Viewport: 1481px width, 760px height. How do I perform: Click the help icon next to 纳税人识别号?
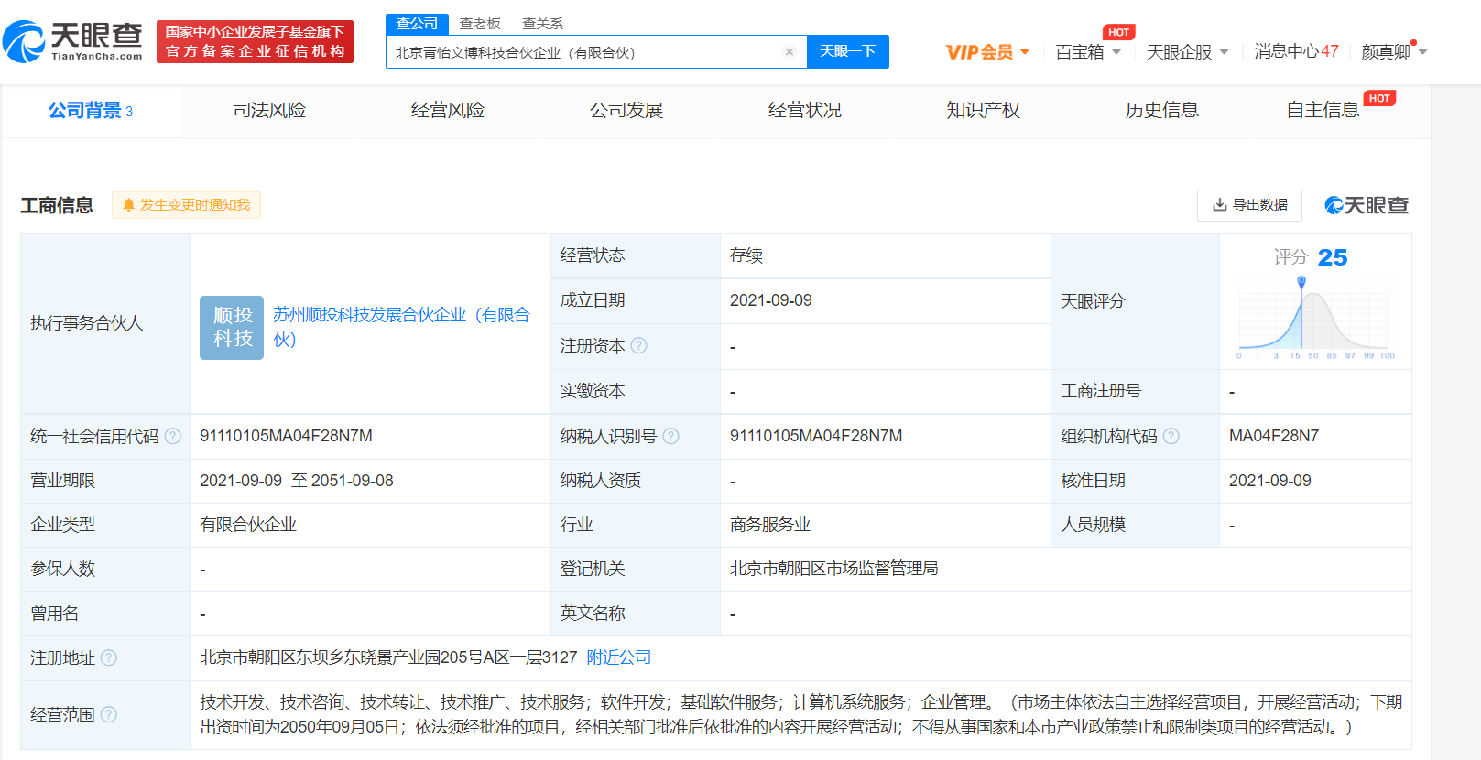pyautogui.click(x=671, y=436)
